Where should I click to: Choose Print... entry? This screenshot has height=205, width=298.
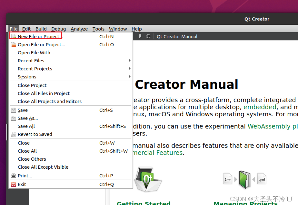(71, 176)
